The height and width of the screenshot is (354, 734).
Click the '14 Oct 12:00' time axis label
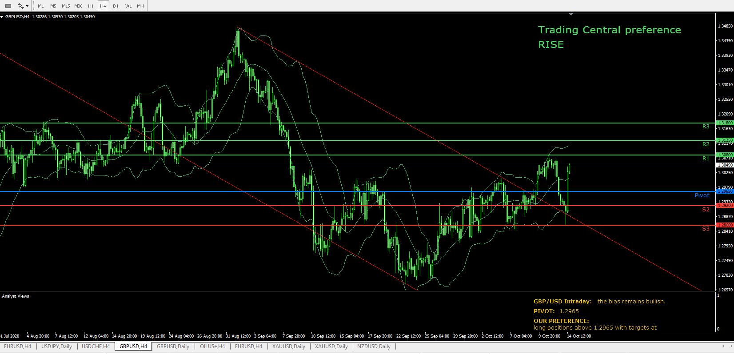tap(578, 336)
